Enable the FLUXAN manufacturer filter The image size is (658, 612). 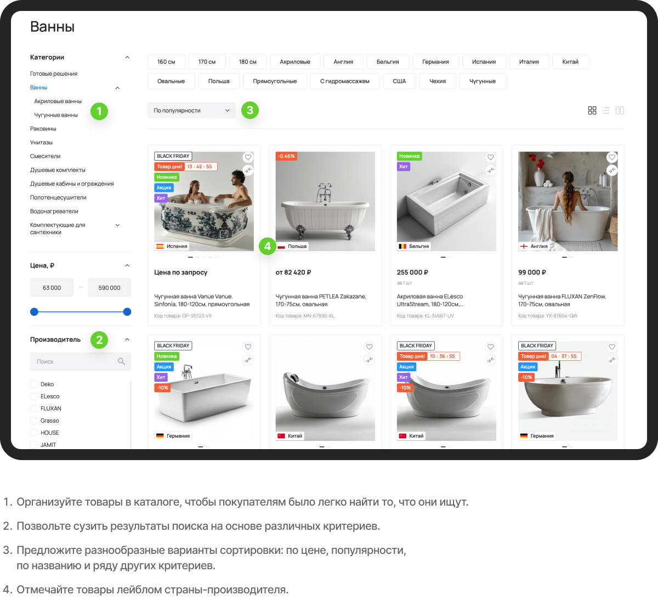pyautogui.click(x=34, y=409)
